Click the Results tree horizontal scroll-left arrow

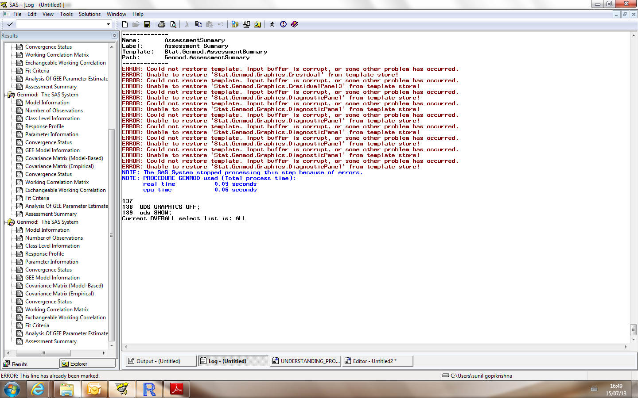click(8, 353)
